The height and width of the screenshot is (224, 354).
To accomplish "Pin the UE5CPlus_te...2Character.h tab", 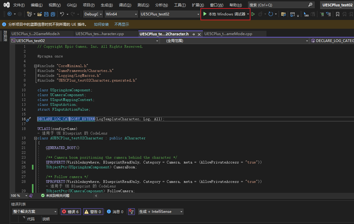I will (194, 34).
